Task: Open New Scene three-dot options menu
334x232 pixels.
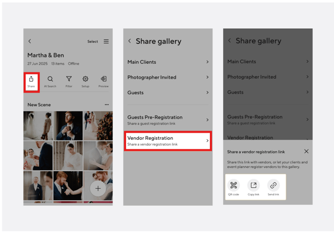Action: point(107,105)
